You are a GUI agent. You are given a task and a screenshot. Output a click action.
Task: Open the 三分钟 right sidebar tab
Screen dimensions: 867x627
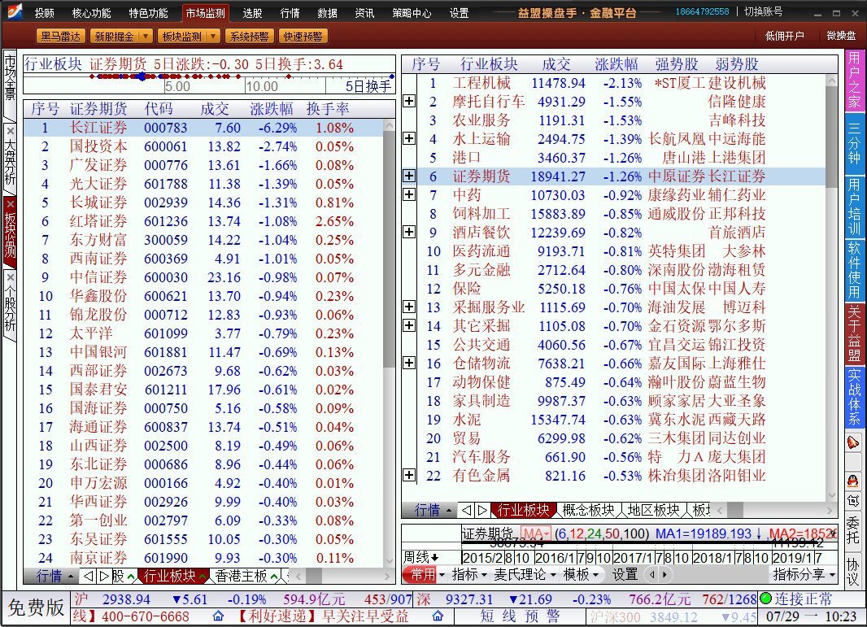click(x=854, y=142)
